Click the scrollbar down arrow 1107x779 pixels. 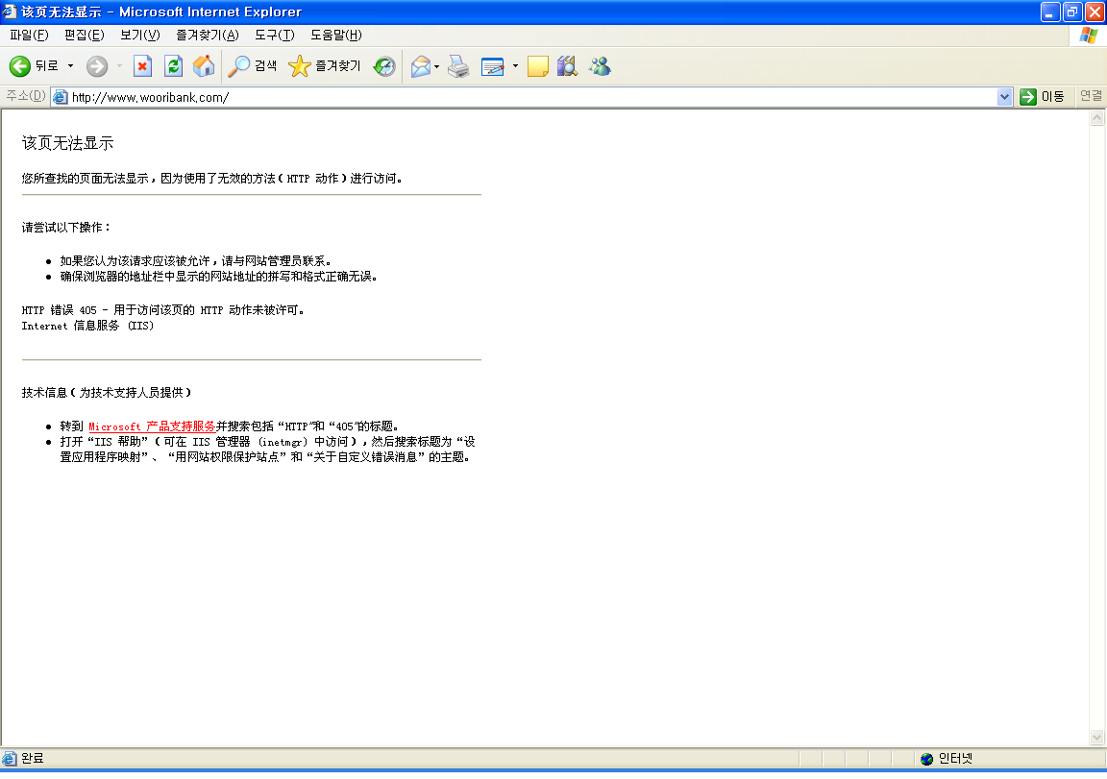tap(1096, 738)
